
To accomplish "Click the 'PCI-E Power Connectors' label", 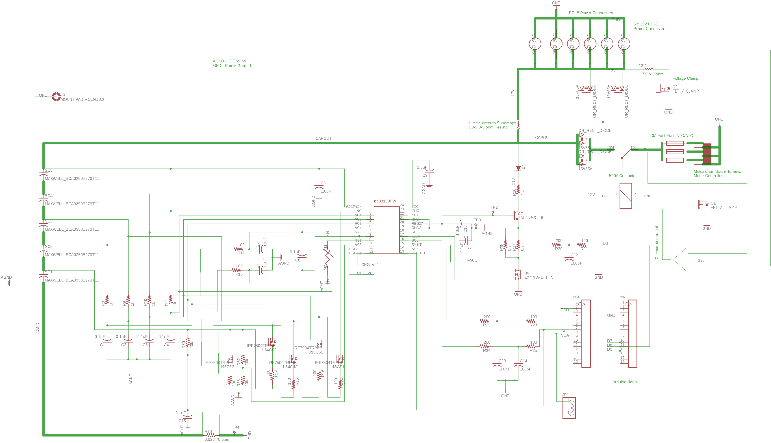I will pyautogui.click(x=590, y=13).
